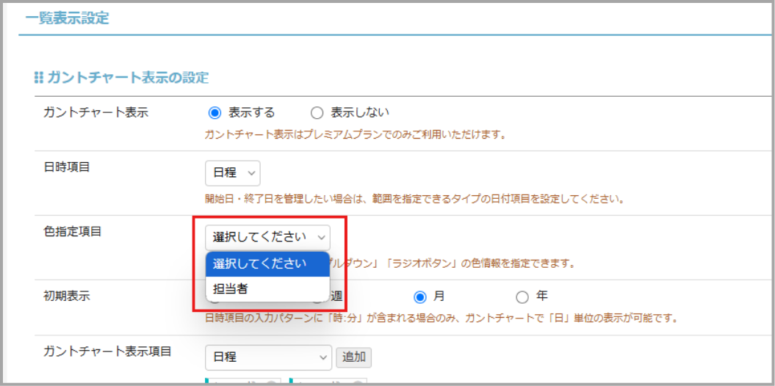Click the 初期表示 row label

click(x=66, y=296)
